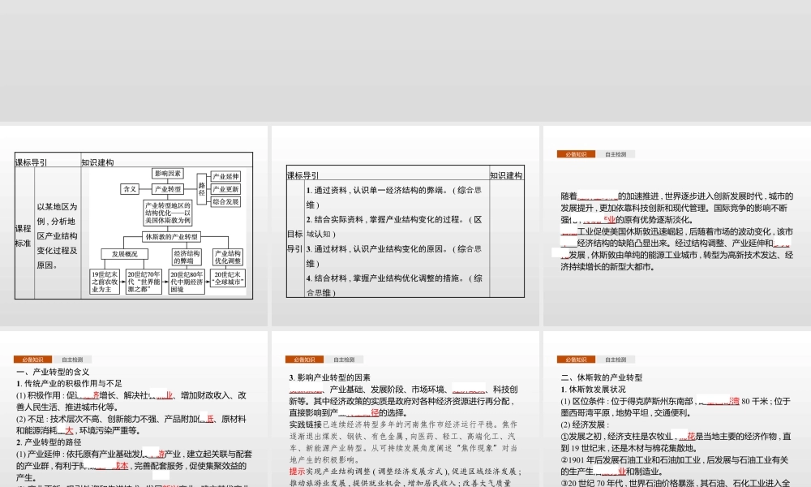The width and height of the screenshot is (811, 487).
Task: Switch to the 自主检测 tab on top-right slide
Action: point(616,153)
